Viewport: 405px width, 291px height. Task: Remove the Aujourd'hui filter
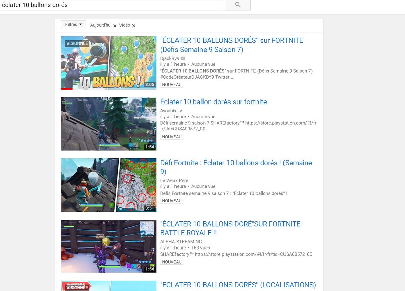click(115, 26)
